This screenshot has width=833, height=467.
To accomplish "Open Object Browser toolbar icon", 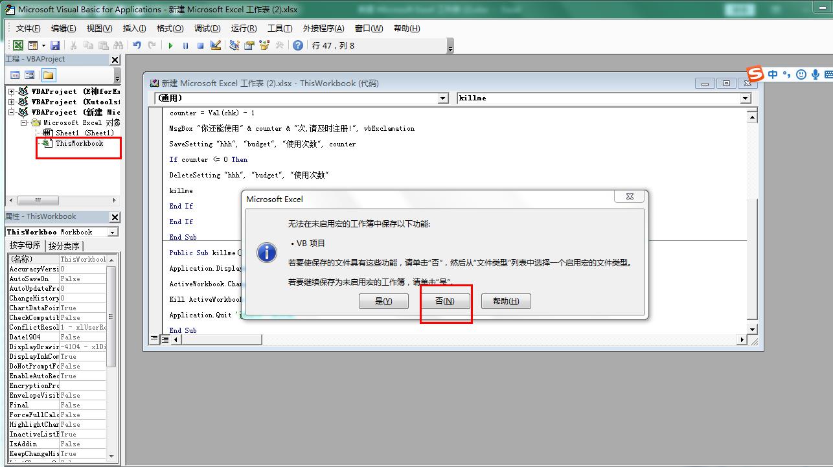I will 264,45.
